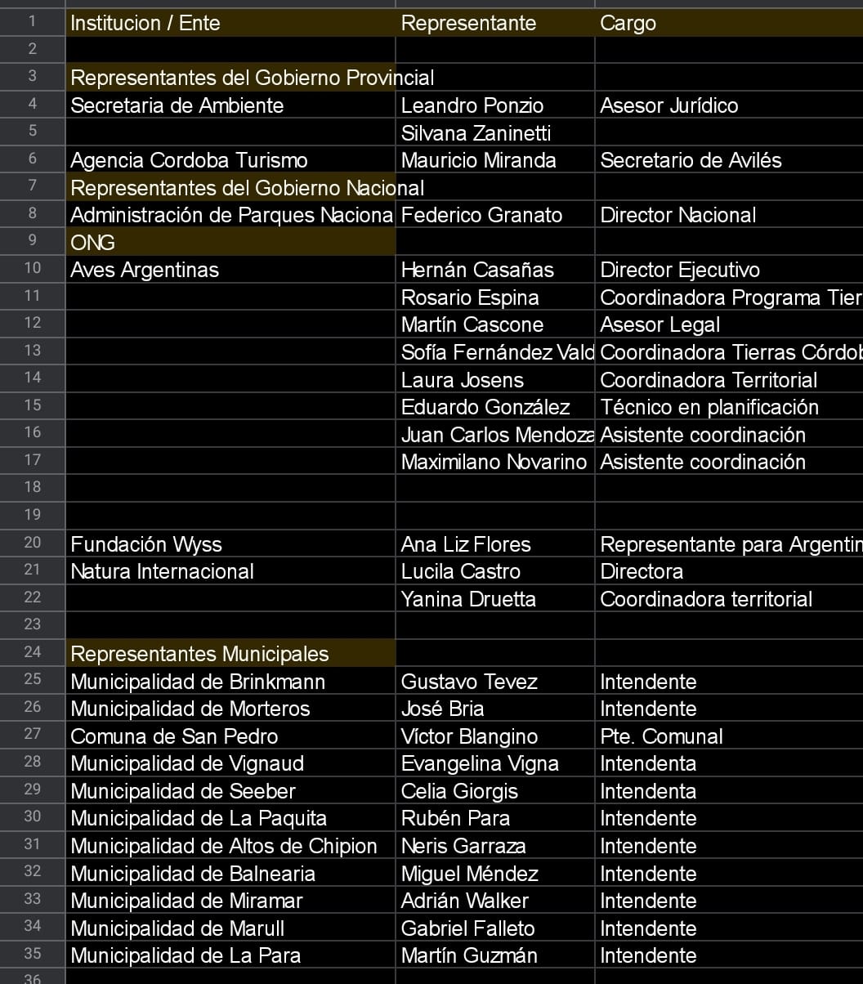The image size is (863, 984).
Task: Select the 'Coordinadora Tierras Córdob' cell
Action: [729, 352]
